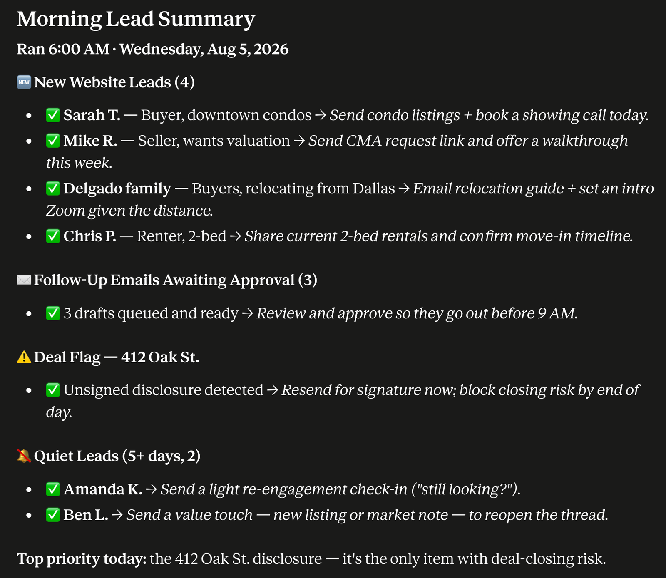Click the Quiet Leads (5+ days, 2) heading
The height and width of the screenshot is (578, 666).
coord(117,456)
